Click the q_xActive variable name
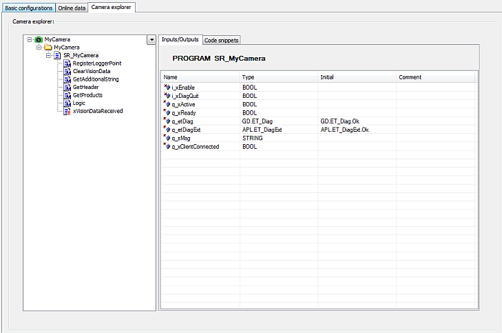Viewport: 502px width, 333px height. tap(183, 105)
